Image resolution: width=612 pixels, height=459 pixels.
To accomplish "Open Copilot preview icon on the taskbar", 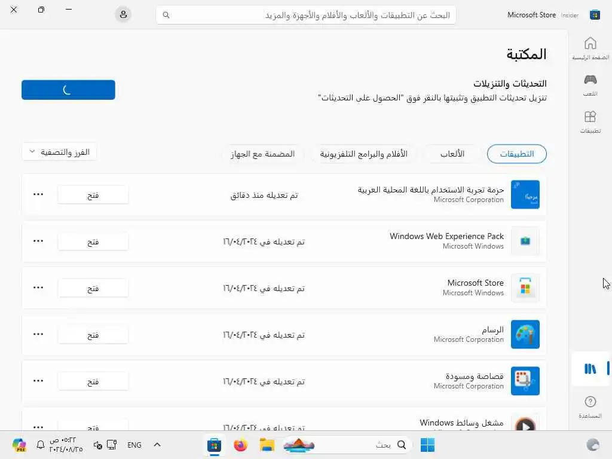I will 19,445.
